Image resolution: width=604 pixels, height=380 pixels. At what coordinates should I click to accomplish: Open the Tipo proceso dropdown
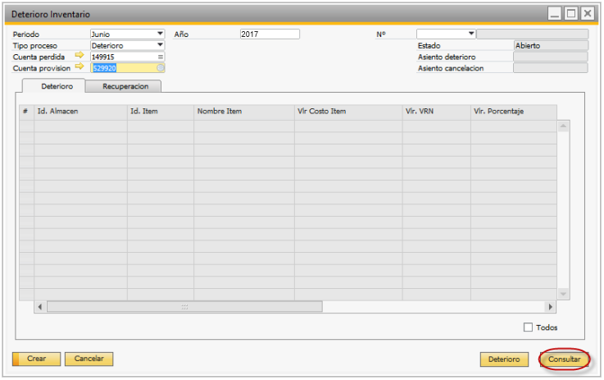point(160,45)
